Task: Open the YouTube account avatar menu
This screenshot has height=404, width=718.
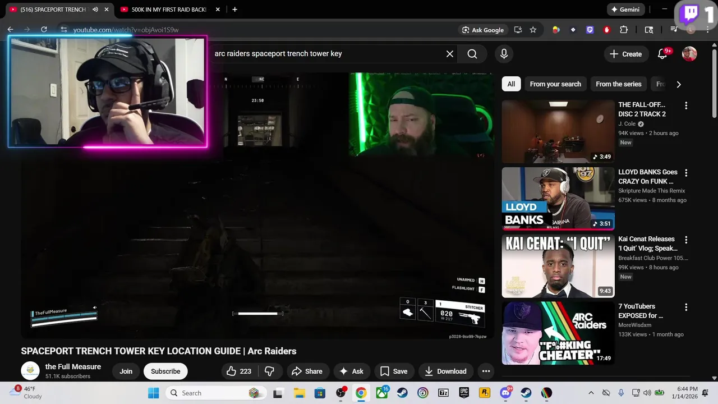Action: [689, 54]
